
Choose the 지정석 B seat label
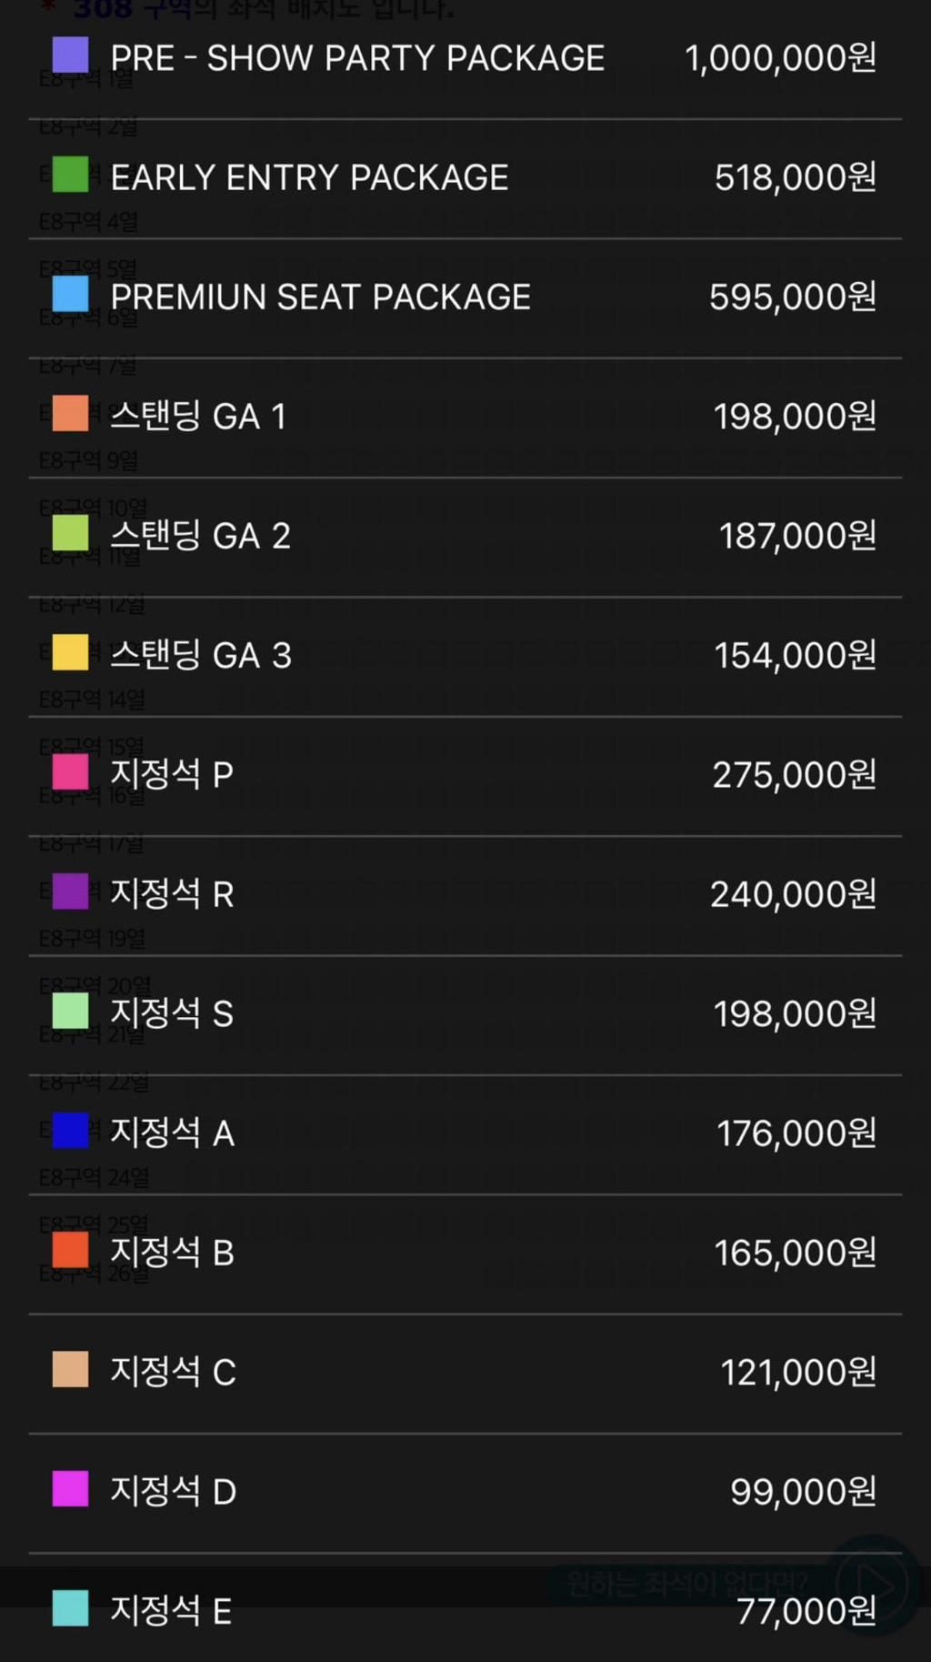(x=172, y=1253)
